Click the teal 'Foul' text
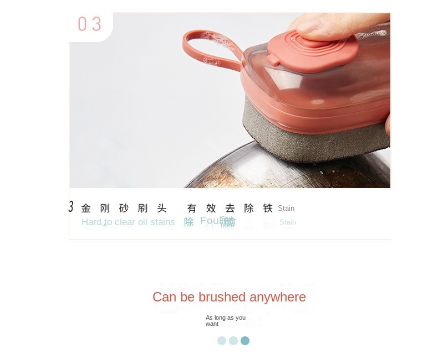 coord(210,221)
